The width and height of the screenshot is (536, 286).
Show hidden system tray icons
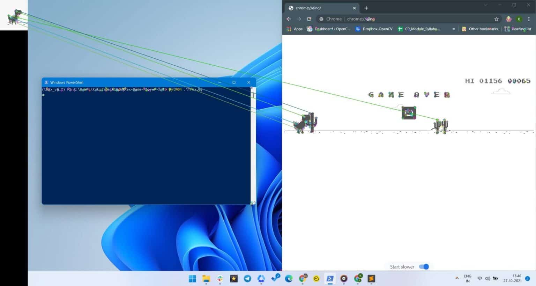(x=457, y=278)
